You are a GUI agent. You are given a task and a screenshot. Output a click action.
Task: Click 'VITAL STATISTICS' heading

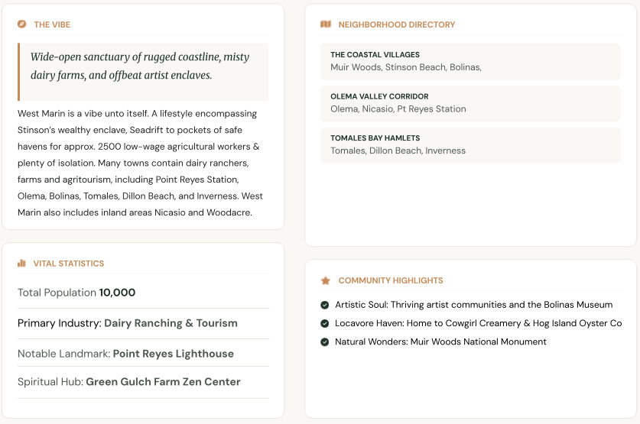coord(69,264)
